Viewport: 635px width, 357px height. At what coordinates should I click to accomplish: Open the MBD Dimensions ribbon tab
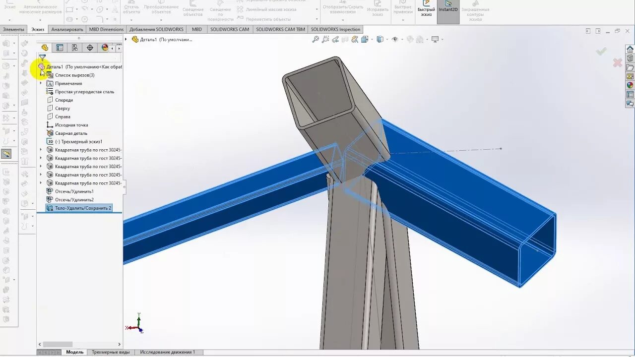[x=106, y=29]
